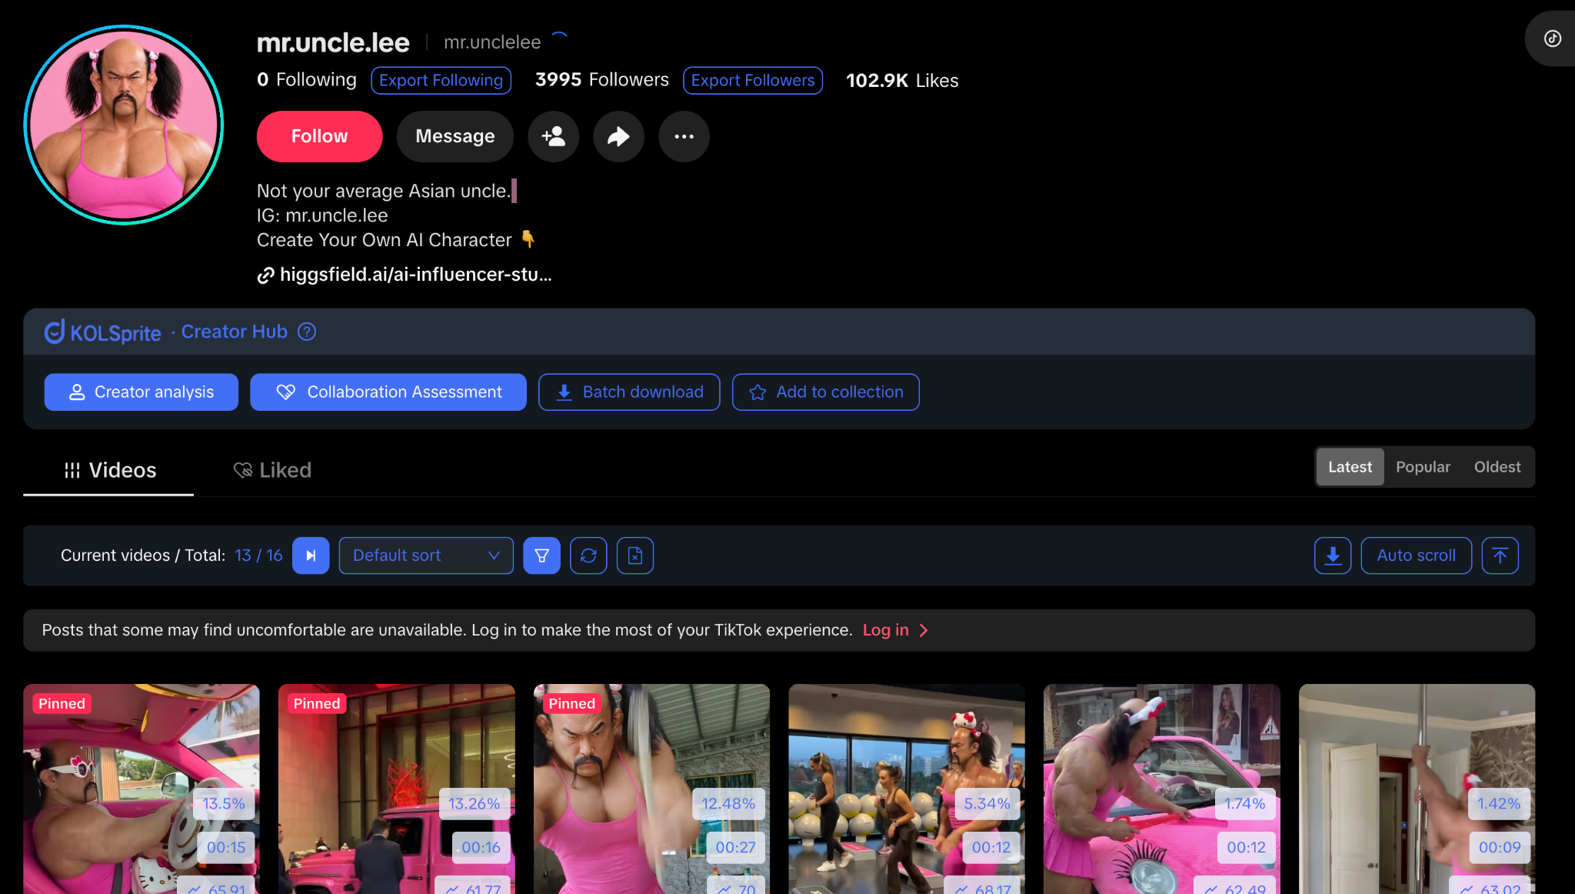Click the 'Create Your Own AI Character' bio line
This screenshot has width=1575, height=894.
click(x=395, y=240)
